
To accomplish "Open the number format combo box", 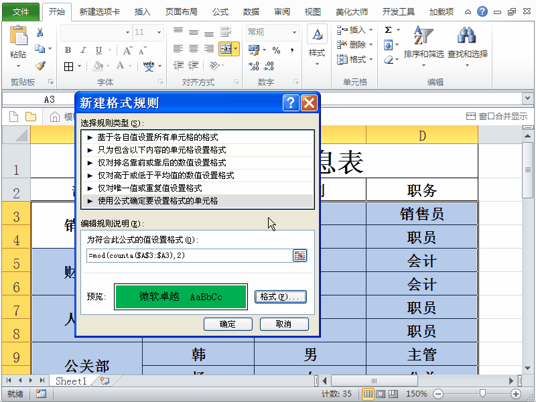I will 273,32.
